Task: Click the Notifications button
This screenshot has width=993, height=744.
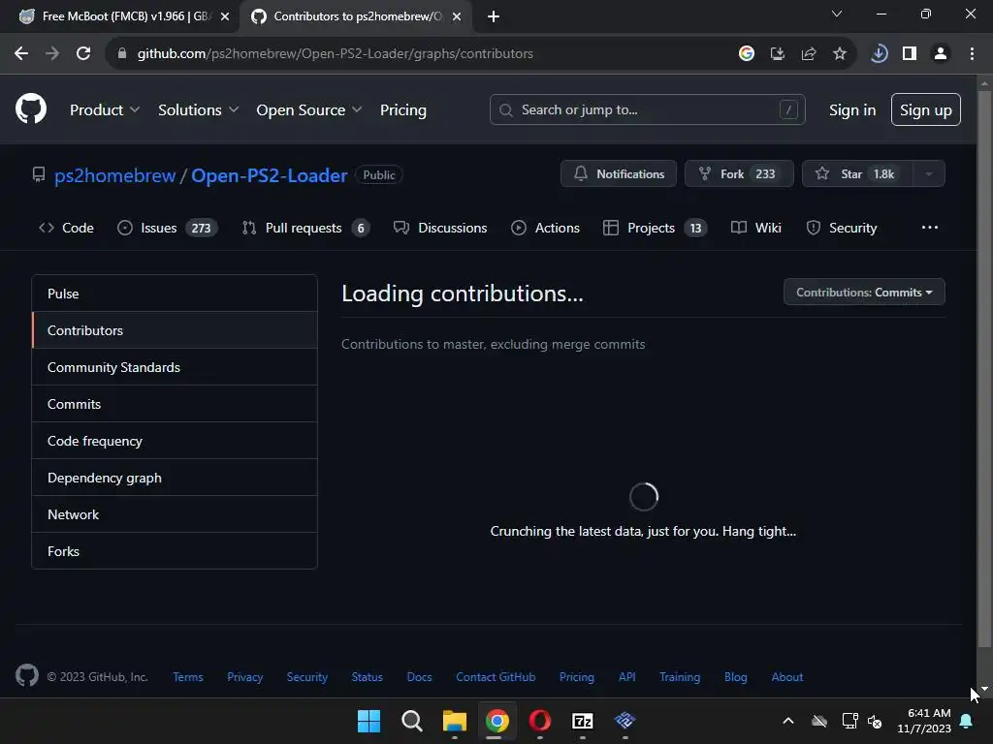Action: pyautogui.click(x=618, y=174)
